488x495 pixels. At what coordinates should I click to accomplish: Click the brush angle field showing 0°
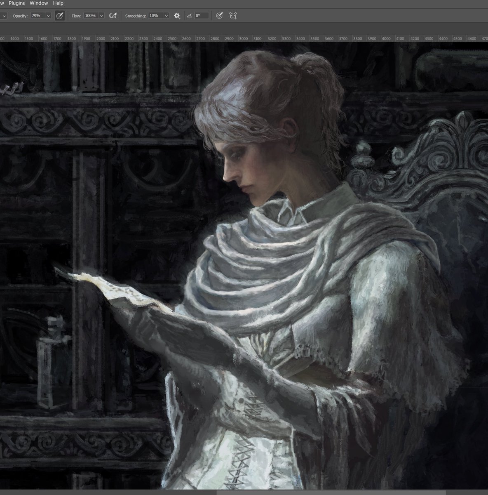point(202,16)
